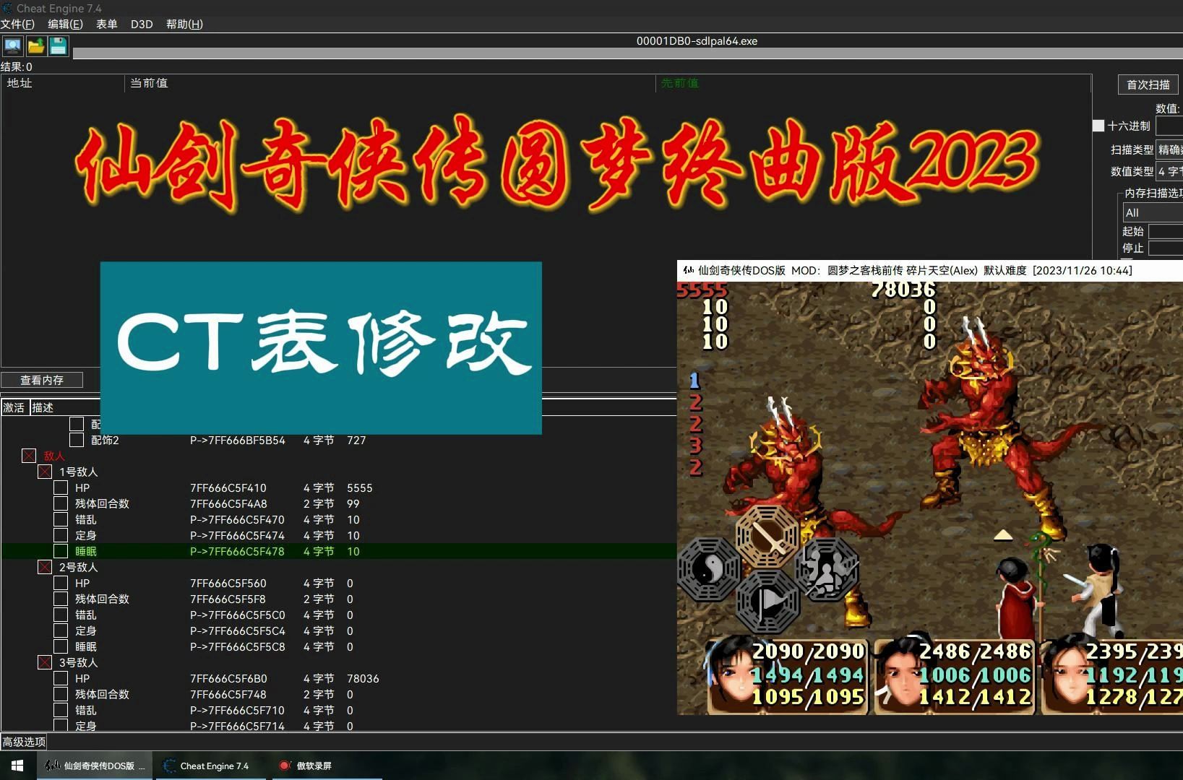Viewport: 1183px width, 780px height.
Task: Click the 激活 column header
Action: pos(14,407)
